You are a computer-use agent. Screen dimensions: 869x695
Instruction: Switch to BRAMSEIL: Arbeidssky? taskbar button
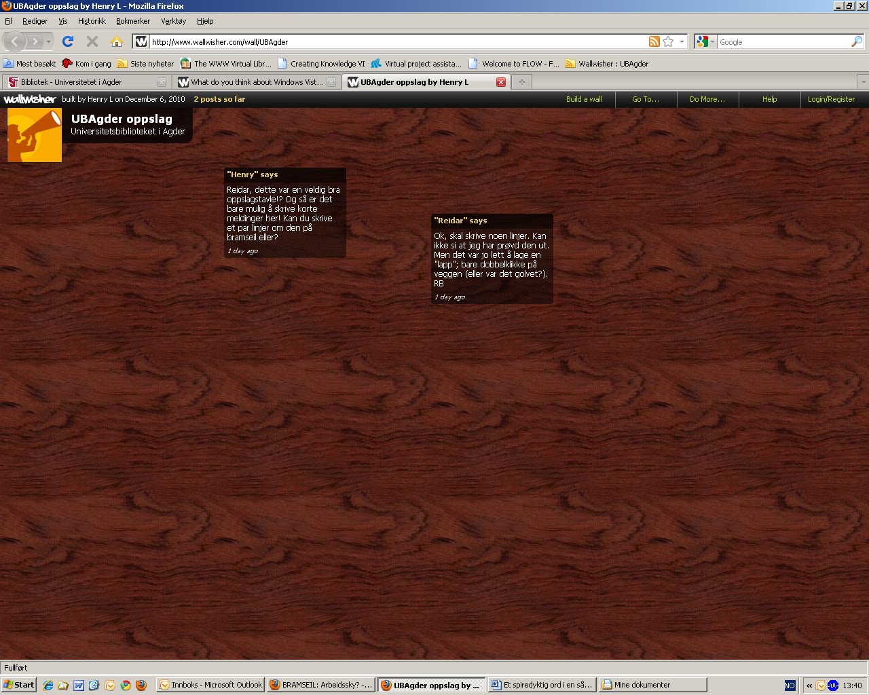click(x=321, y=685)
